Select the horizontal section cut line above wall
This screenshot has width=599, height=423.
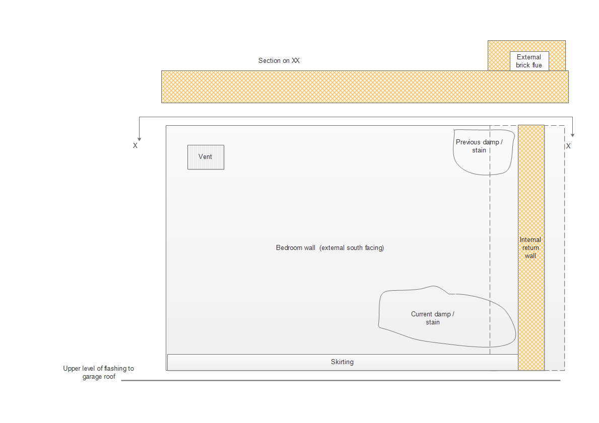click(x=353, y=117)
